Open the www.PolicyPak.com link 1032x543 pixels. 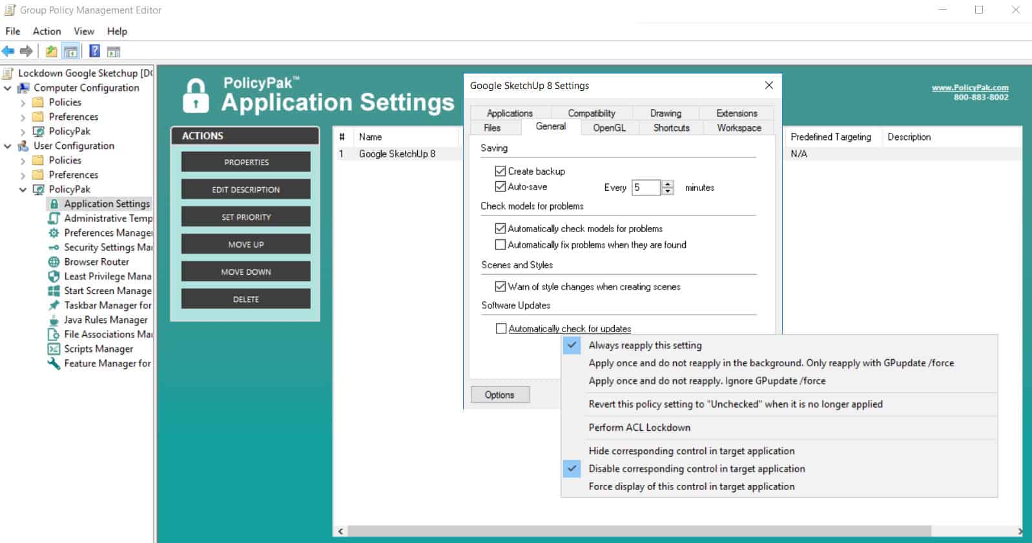click(x=969, y=88)
